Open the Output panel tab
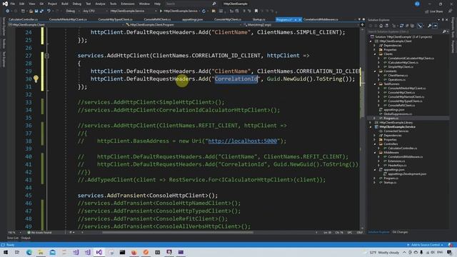457x257 pixels. point(26,238)
